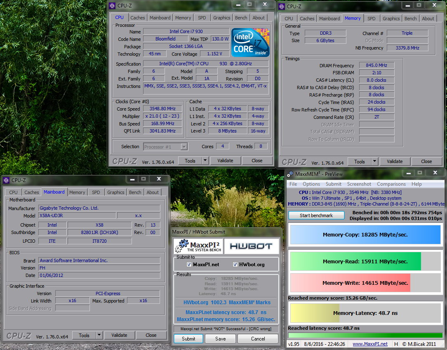Open the Submit menu in MaxxMEM
The width and height of the screenshot is (447, 350).
point(333,184)
